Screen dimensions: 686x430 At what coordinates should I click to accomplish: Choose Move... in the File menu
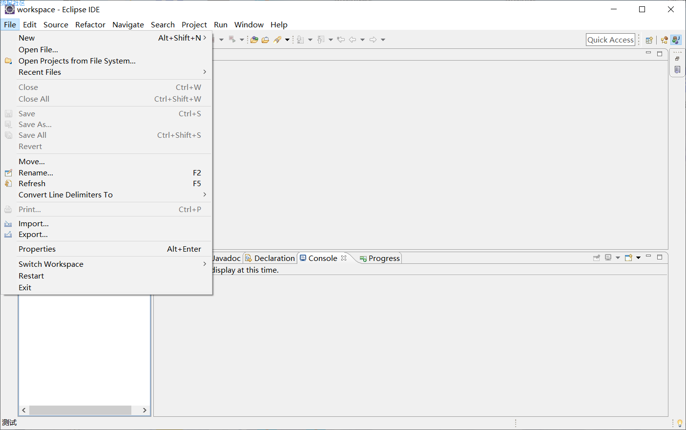pyautogui.click(x=106, y=161)
